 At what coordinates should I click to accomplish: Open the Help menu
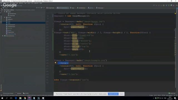click(41, 3)
